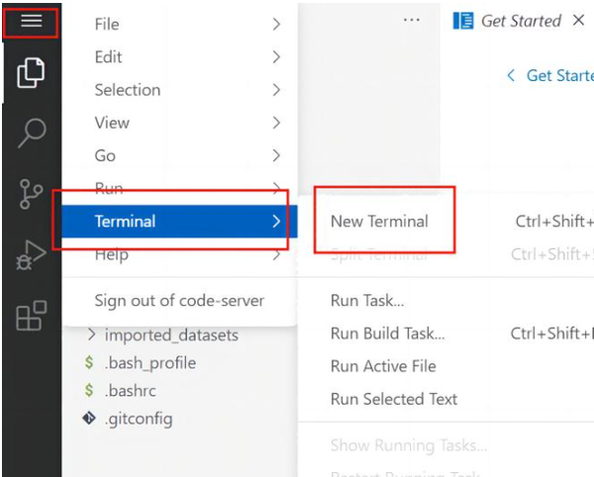This screenshot has width=594, height=477.
Task: Close the Get Started tab
Action: point(578,20)
